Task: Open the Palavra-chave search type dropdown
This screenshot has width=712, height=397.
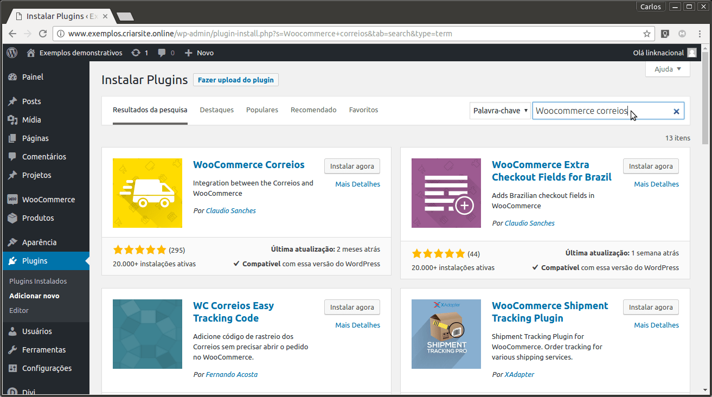Action: point(500,111)
